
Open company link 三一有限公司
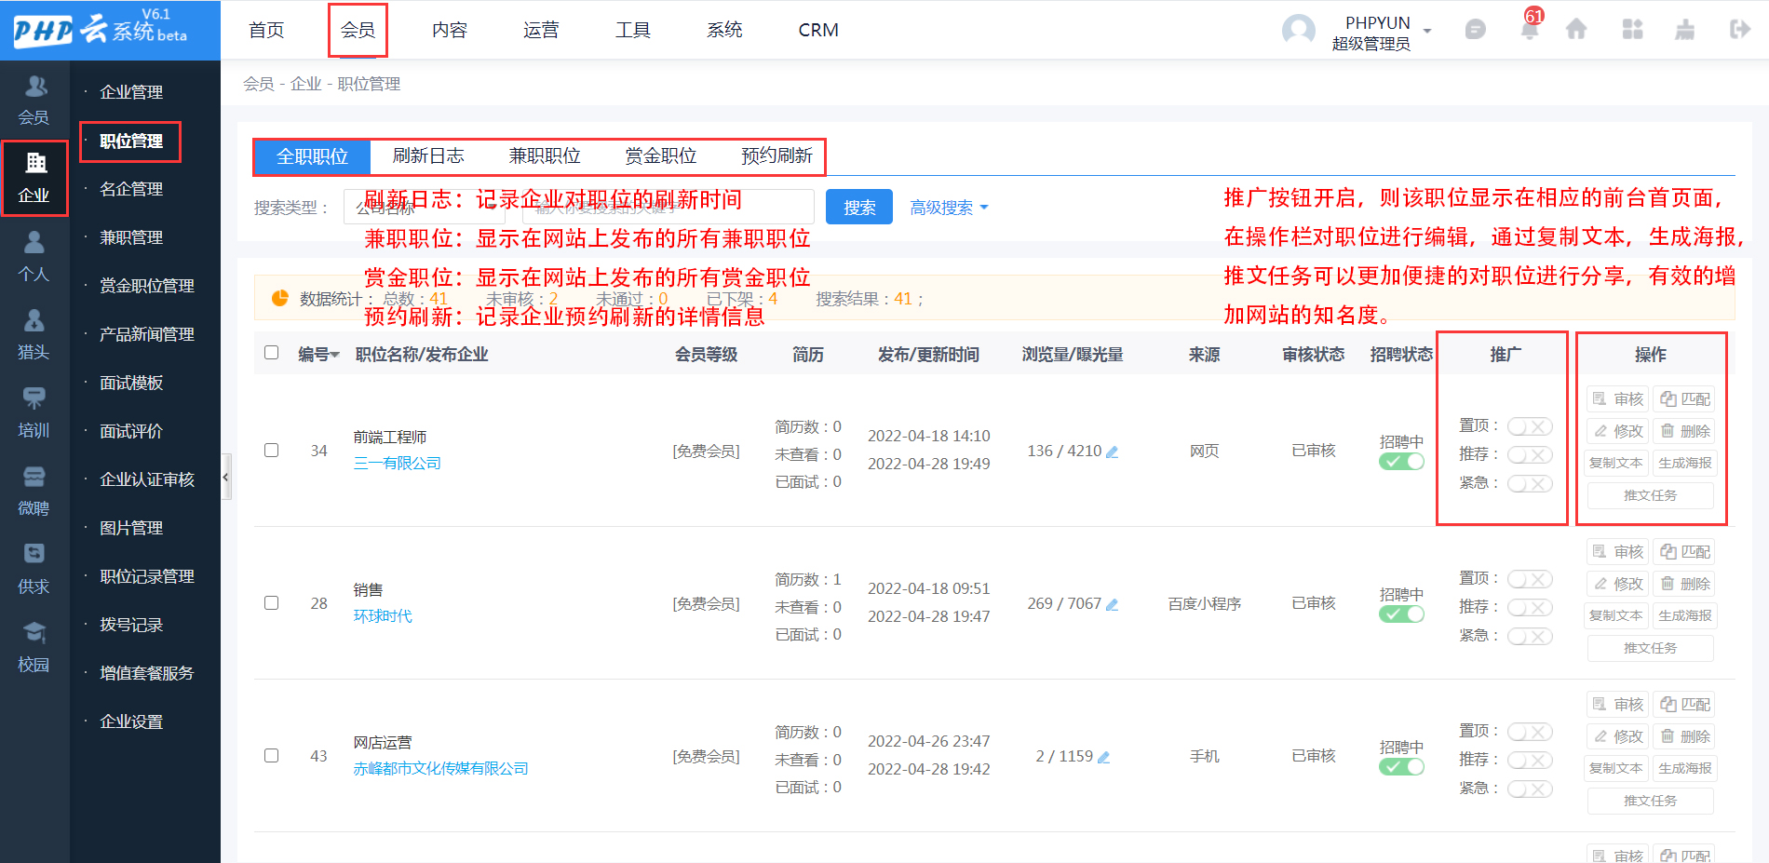398,463
